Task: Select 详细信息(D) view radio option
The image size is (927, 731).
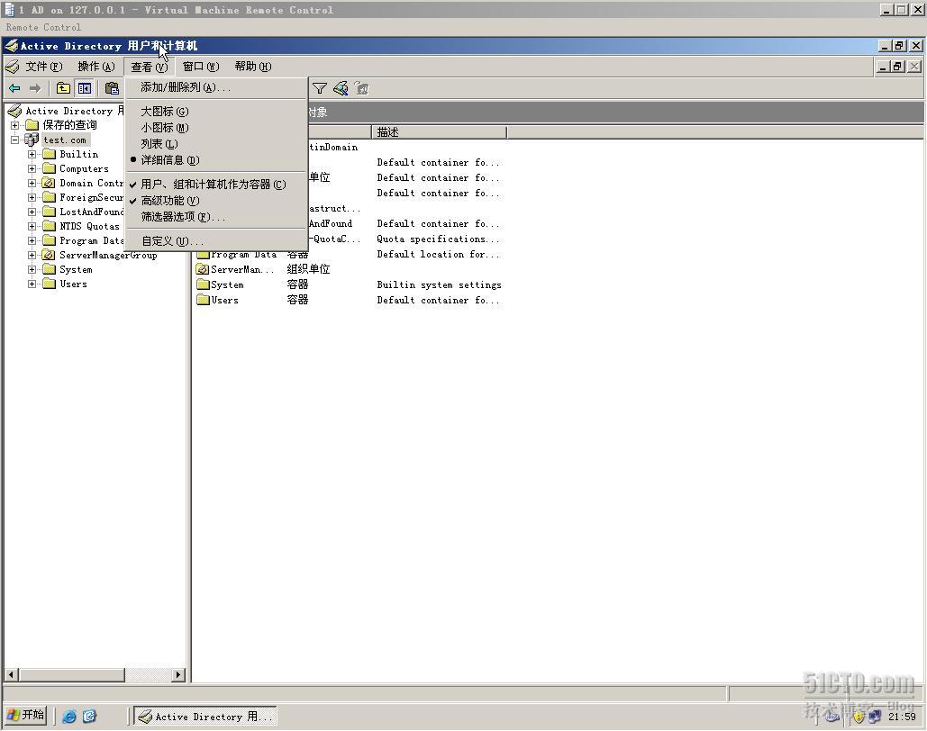Action: 216,160
